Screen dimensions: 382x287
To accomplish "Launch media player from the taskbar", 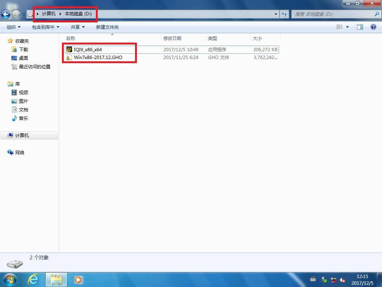I will (x=79, y=279).
